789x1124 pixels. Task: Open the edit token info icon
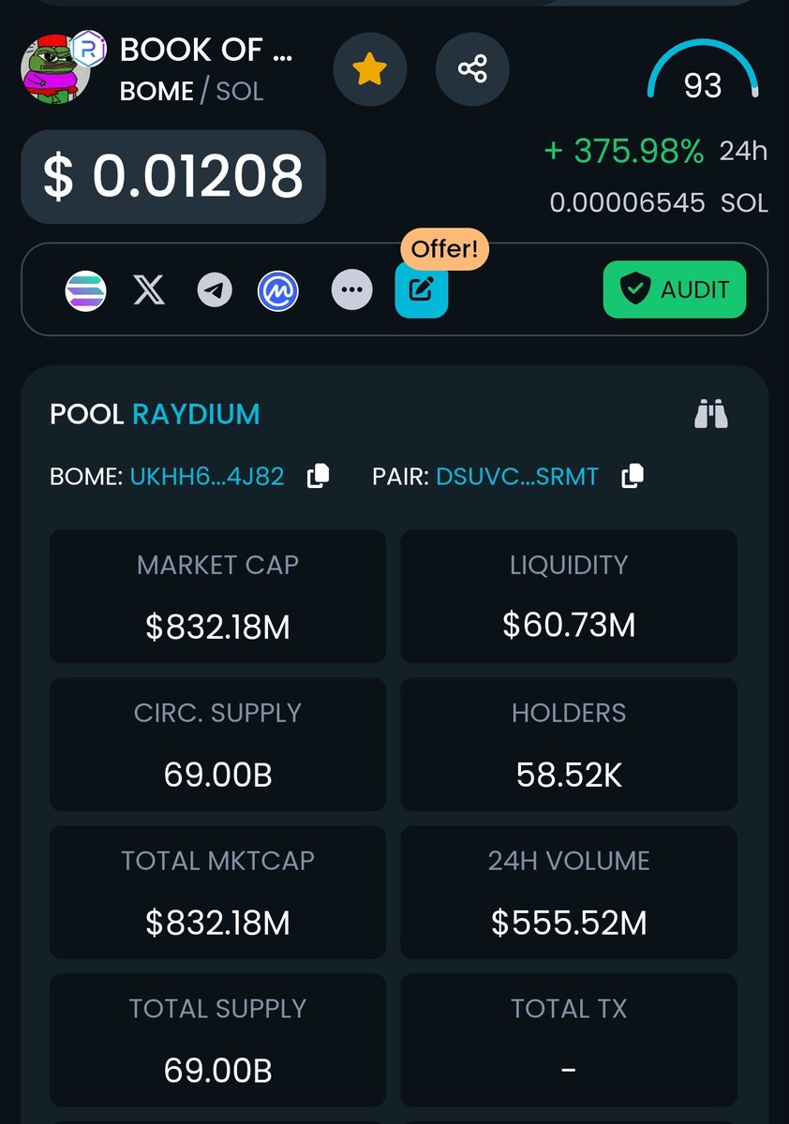pyautogui.click(x=422, y=290)
